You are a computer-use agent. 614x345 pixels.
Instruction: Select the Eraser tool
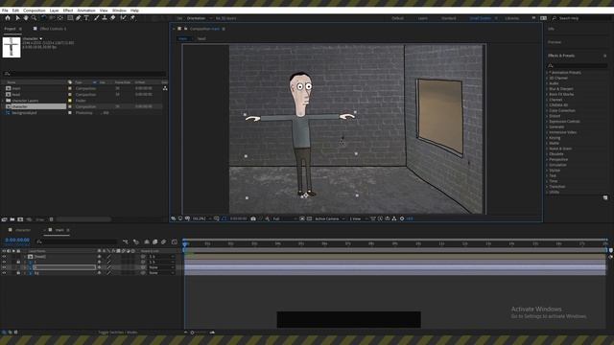[113, 18]
